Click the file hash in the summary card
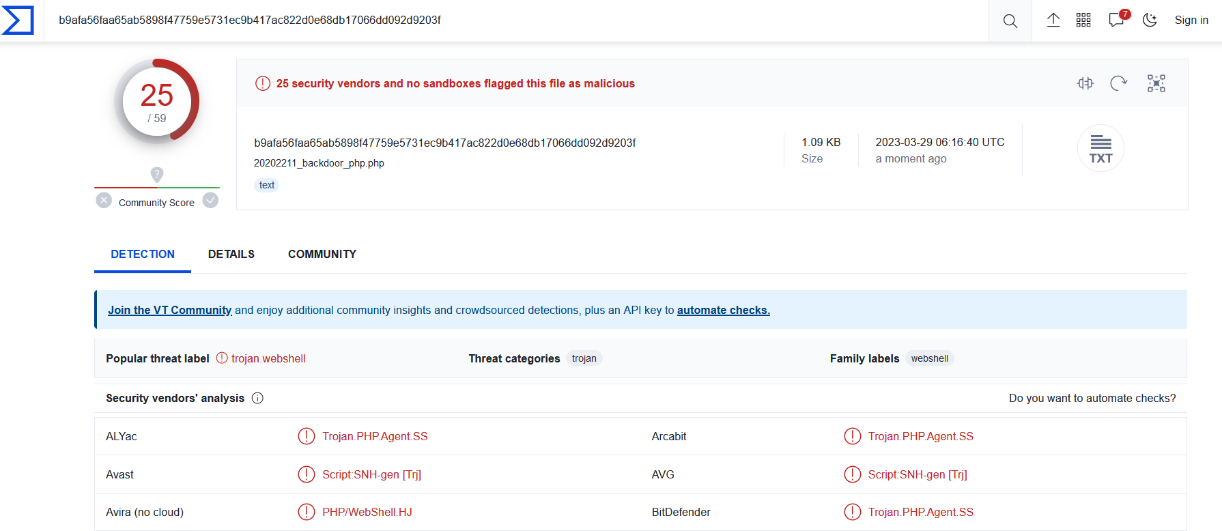 tap(445, 143)
